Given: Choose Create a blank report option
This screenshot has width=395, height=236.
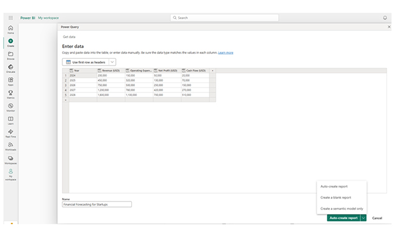Looking at the screenshot, I should pos(335,198).
